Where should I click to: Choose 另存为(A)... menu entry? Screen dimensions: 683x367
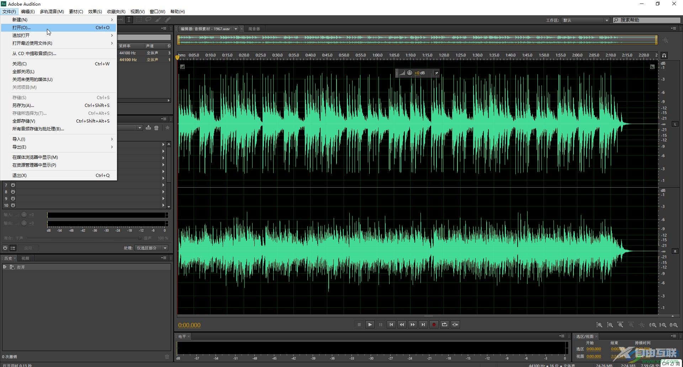point(59,105)
